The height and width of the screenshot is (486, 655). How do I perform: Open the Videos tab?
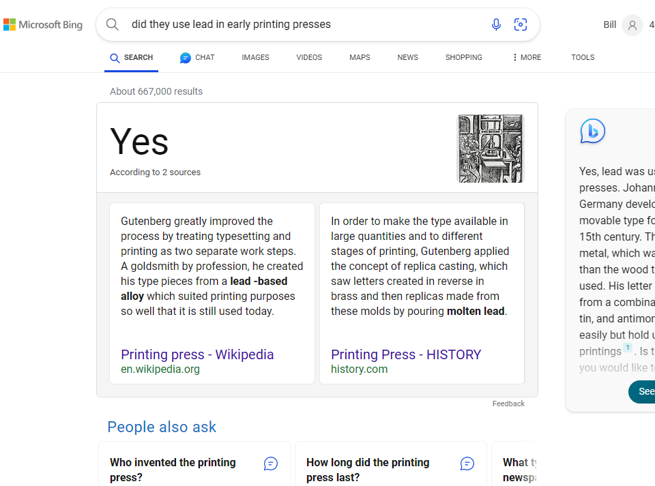point(309,58)
